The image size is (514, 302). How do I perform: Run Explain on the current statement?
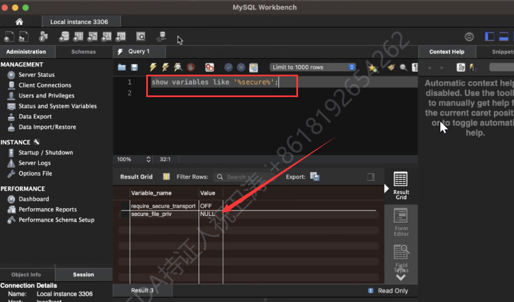(178, 67)
